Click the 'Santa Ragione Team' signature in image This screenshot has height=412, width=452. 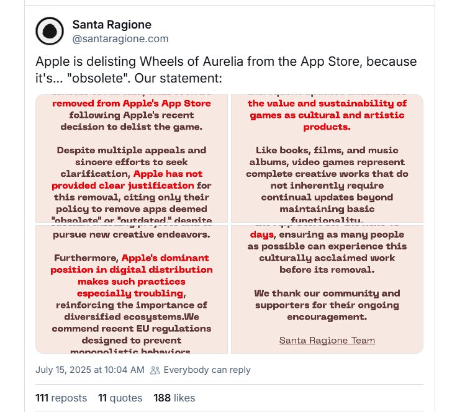coord(327,340)
